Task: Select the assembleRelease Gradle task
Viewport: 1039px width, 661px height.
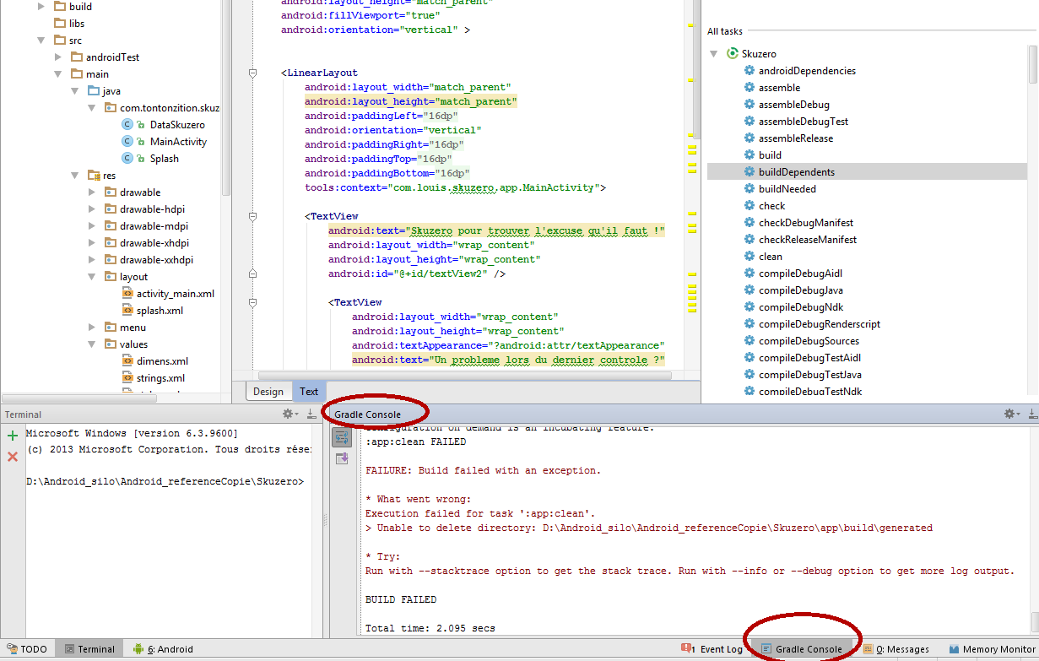Action: click(x=795, y=138)
